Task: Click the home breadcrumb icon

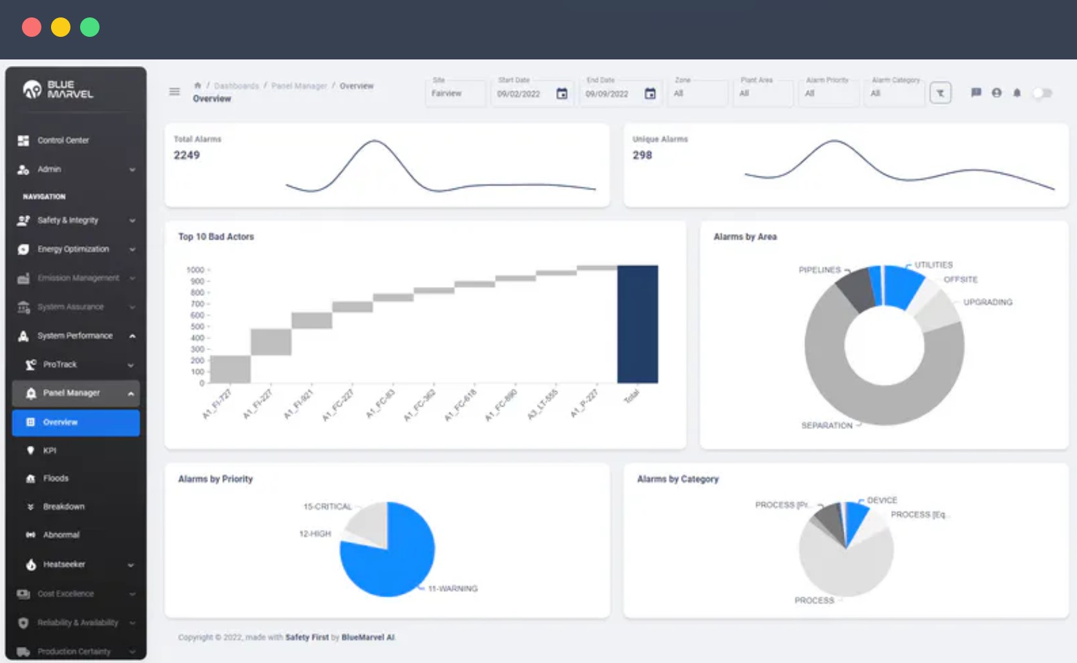Action: 198,85
